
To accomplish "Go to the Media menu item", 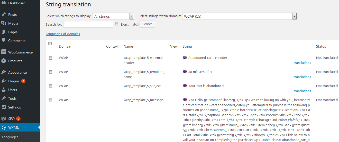I will [x=13, y=23].
